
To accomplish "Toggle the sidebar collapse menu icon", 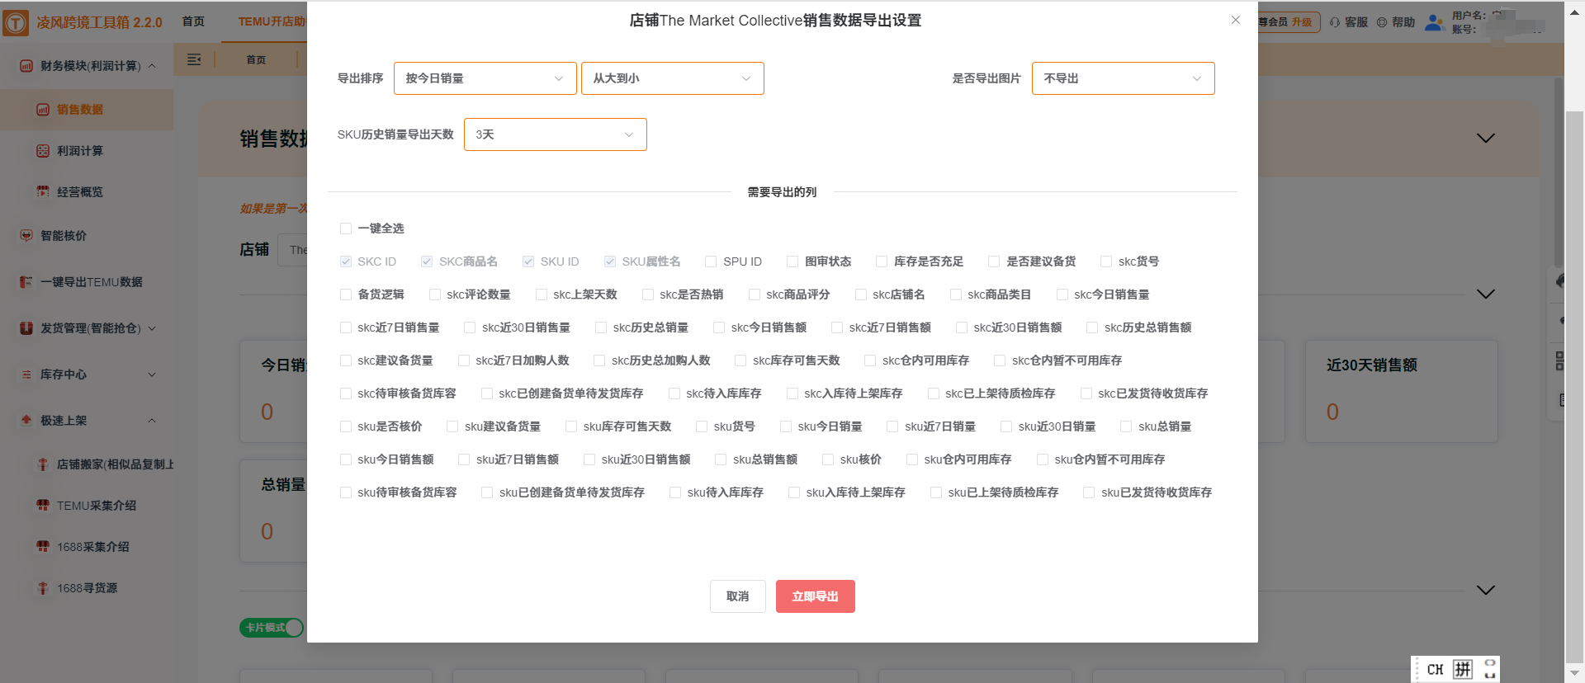I will (194, 59).
